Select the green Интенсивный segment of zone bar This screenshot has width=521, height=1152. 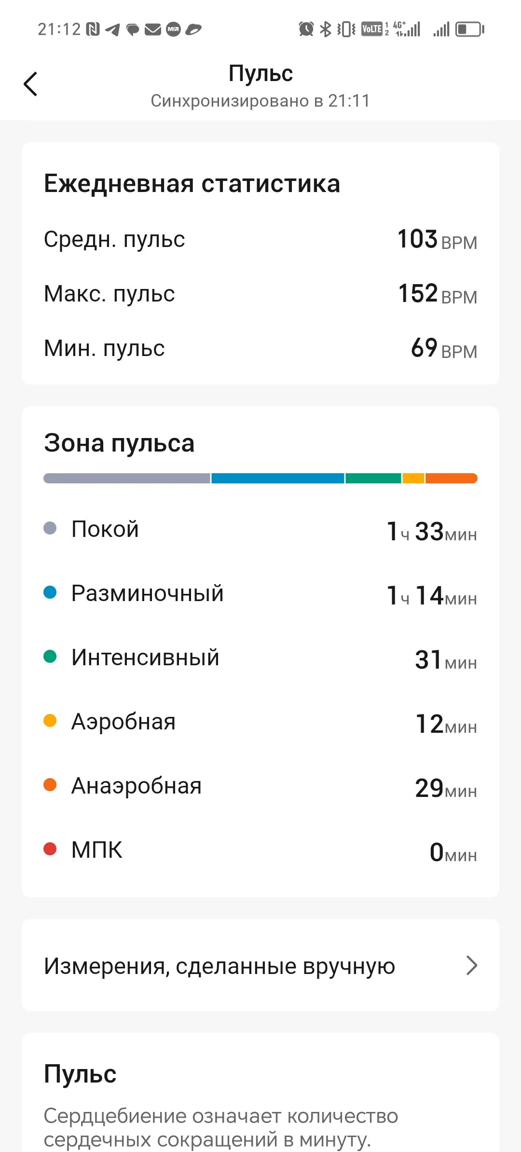[373, 478]
